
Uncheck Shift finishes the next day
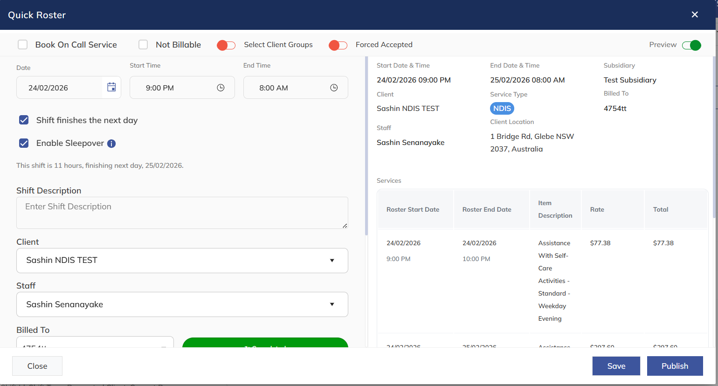[x=24, y=120]
